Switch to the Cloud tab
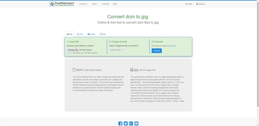 click(91, 34)
